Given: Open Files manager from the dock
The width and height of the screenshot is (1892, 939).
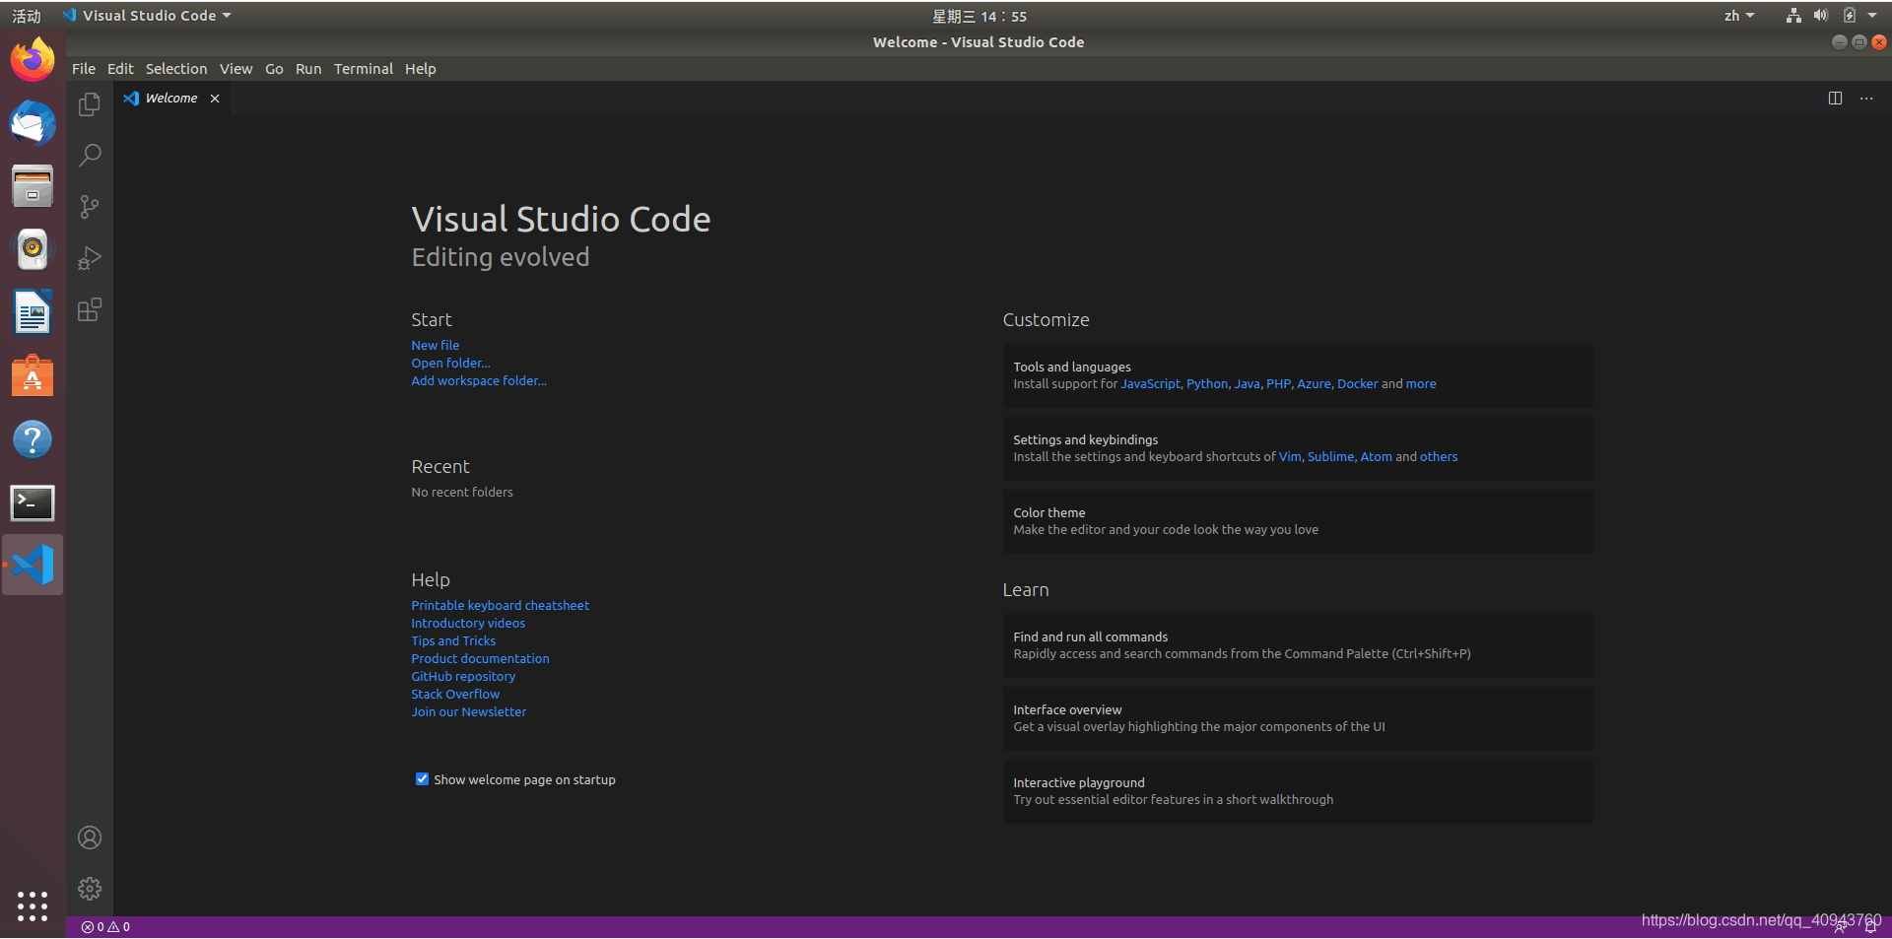Looking at the screenshot, I should (x=33, y=186).
